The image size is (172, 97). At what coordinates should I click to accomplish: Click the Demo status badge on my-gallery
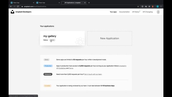pos(52,40)
